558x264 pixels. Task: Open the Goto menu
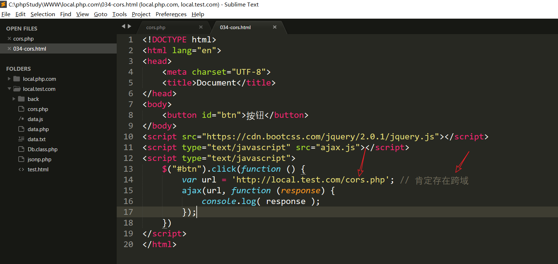pos(101,14)
